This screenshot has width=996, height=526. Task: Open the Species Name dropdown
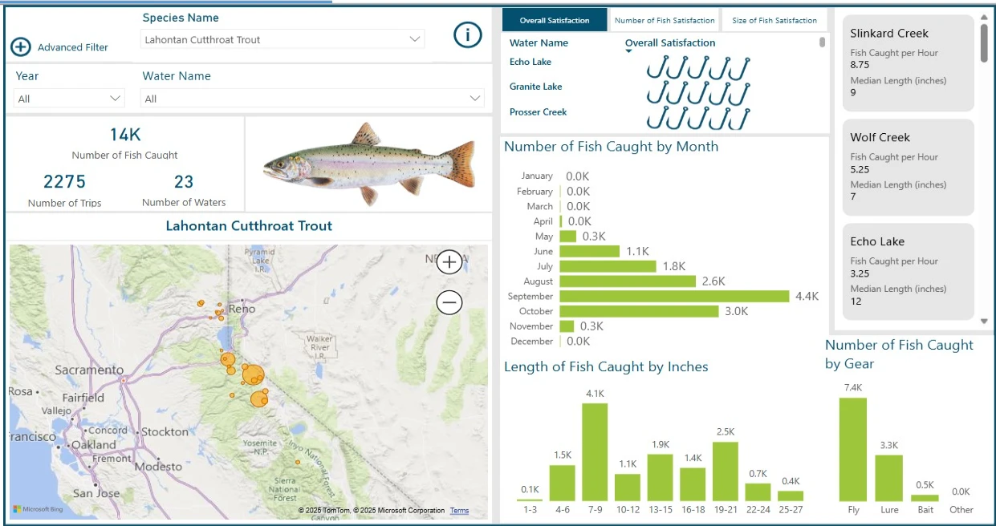coord(283,39)
